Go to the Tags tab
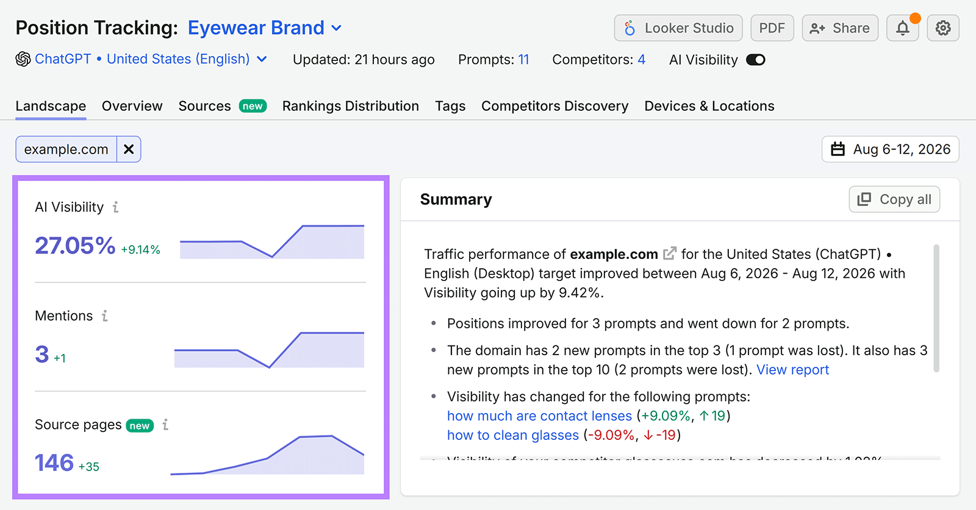The image size is (976, 510). pyautogui.click(x=450, y=106)
